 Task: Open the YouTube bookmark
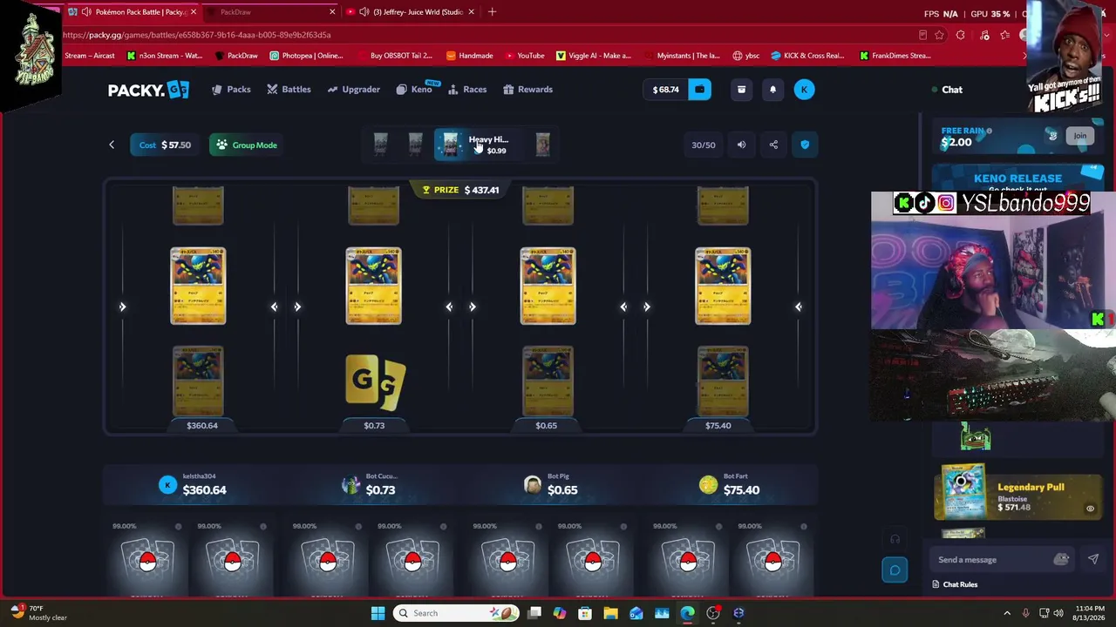click(x=524, y=56)
